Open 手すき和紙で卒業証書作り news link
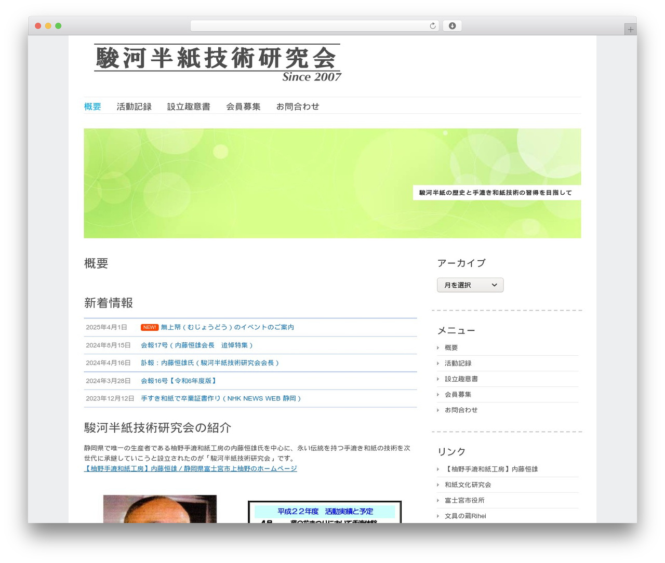 click(x=221, y=398)
